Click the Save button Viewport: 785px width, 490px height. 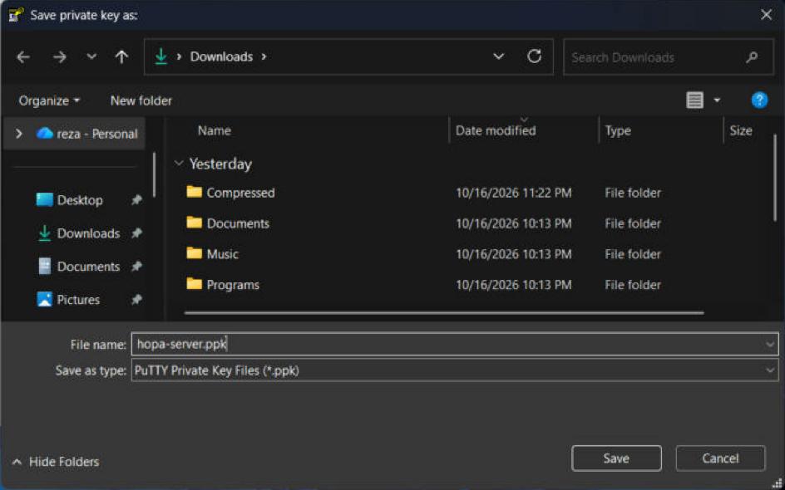pyautogui.click(x=616, y=458)
